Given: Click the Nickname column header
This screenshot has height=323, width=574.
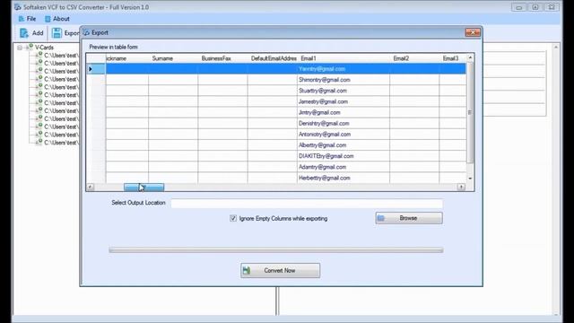Looking at the screenshot, I should pyautogui.click(x=127, y=58).
